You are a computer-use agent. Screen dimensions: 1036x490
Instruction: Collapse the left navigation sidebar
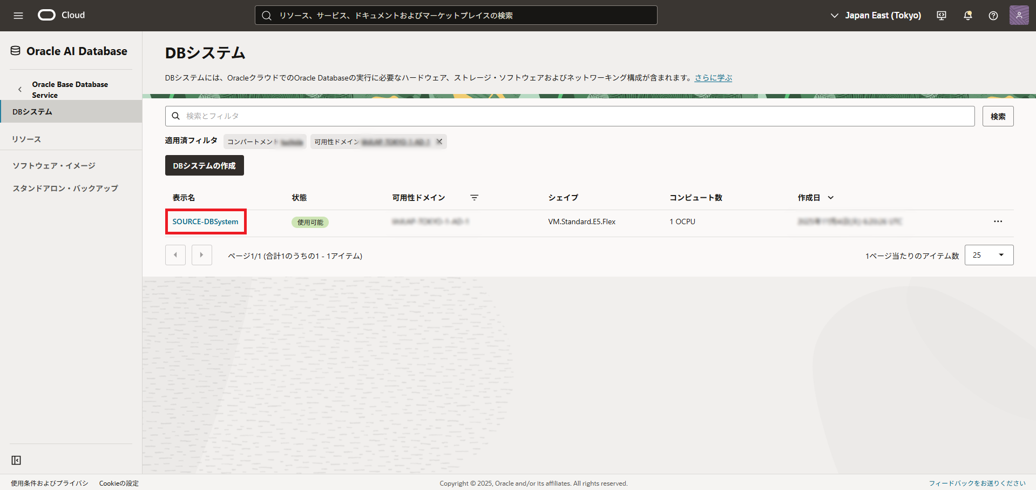16,460
